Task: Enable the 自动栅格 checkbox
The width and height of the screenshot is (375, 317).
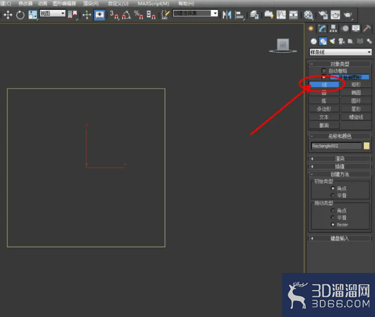Action: (324, 71)
